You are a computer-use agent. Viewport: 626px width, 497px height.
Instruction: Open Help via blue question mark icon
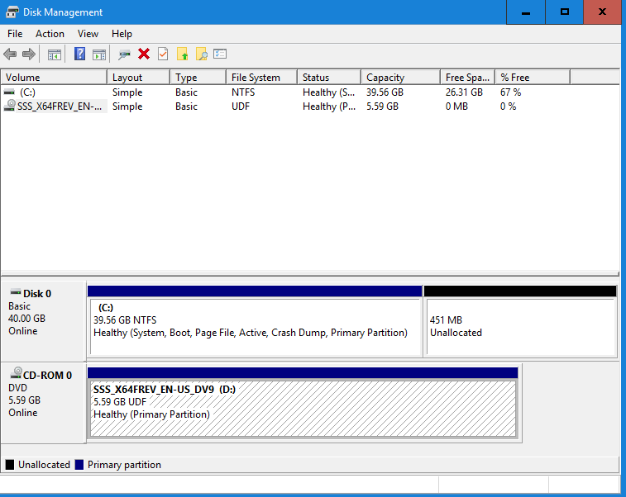pyautogui.click(x=80, y=54)
